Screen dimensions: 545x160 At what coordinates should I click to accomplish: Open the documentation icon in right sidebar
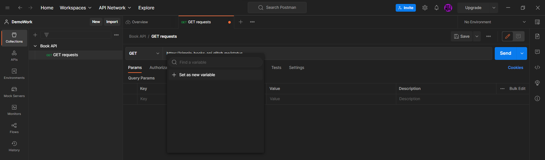pyautogui.click(x=537, y=37)
